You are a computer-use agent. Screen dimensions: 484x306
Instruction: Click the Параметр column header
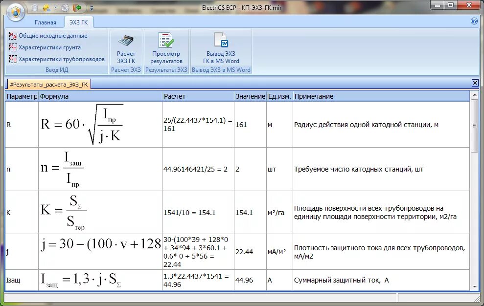pos(22,96)
